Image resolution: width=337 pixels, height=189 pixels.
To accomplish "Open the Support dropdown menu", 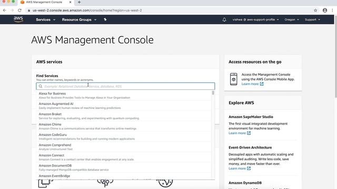I will click(x=312, y=19).
